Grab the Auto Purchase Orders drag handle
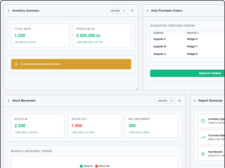This screenshot has height=168, width=225. point(148,11)
